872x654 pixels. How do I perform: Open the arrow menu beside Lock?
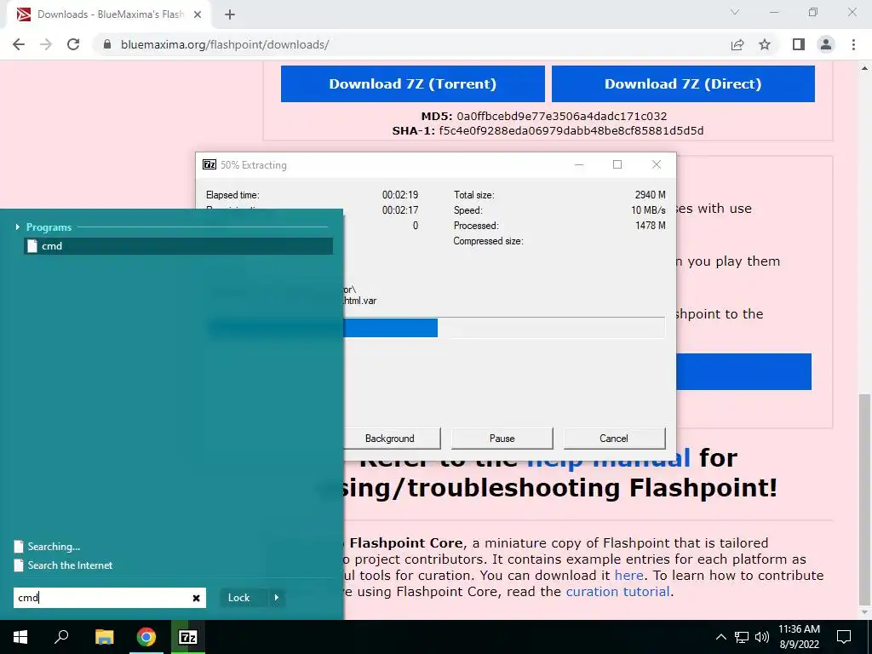click(277, 598)
